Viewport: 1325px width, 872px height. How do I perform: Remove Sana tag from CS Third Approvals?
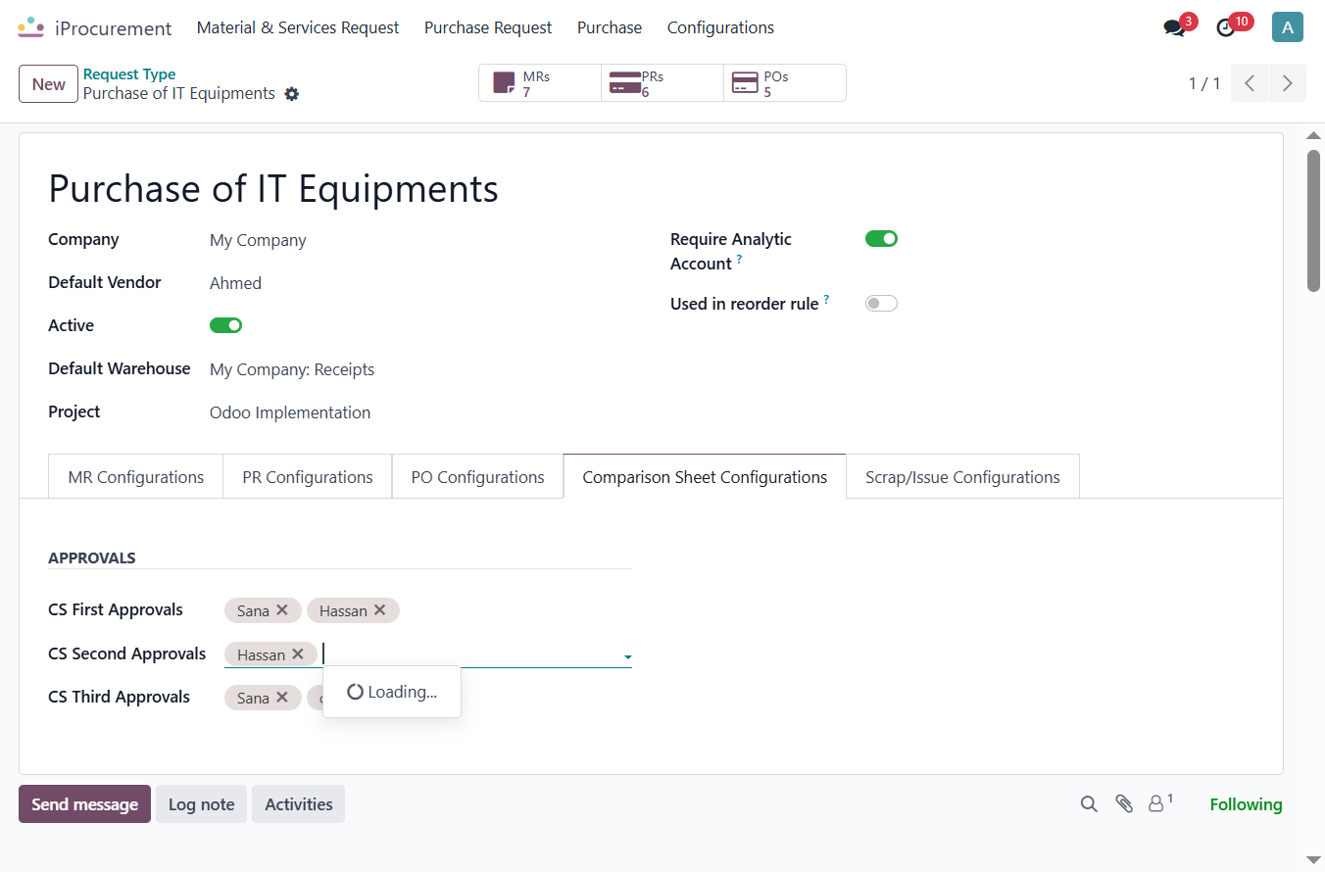(282, 698)
